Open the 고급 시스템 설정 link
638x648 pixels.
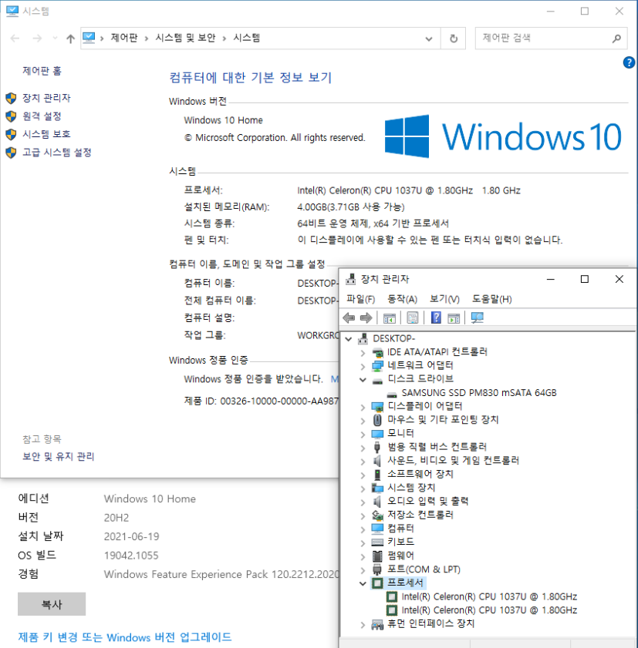point(56,153)
